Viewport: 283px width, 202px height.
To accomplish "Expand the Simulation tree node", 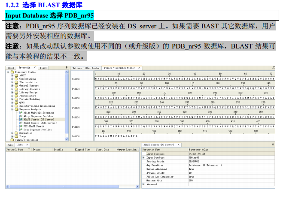I will coord(12,133).
